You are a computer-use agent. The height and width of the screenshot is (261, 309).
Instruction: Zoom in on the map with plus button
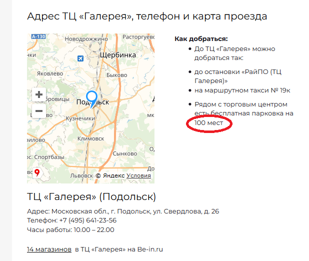tap(39, 94)
